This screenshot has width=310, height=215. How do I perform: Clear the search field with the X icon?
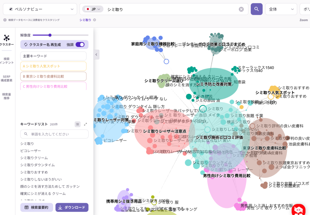pos(241,9)
